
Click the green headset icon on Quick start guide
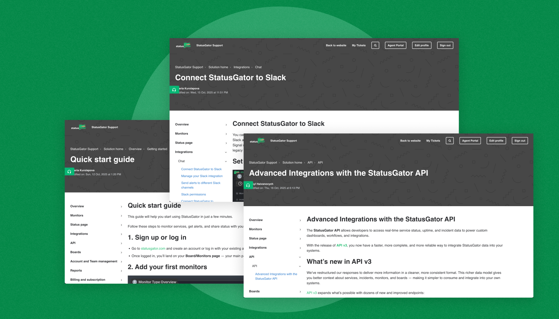tap(69, 172)
